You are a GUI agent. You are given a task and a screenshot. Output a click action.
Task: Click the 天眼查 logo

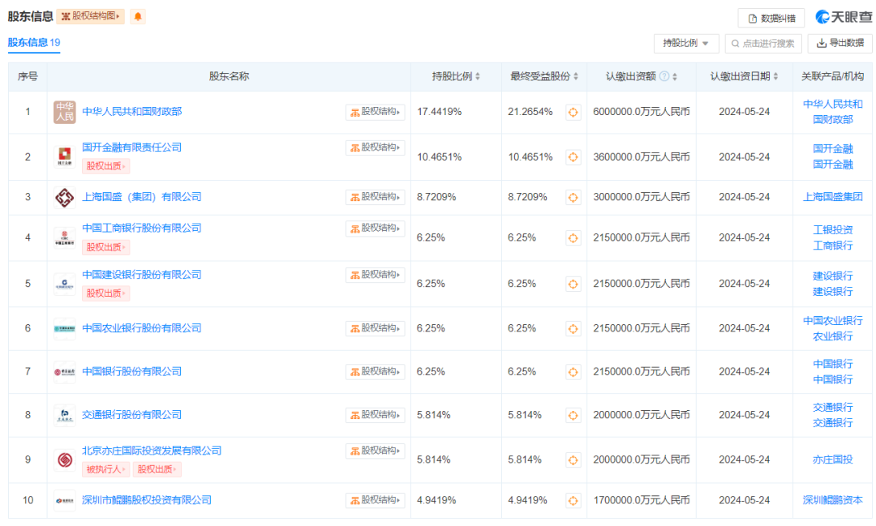tap(844, 17)
